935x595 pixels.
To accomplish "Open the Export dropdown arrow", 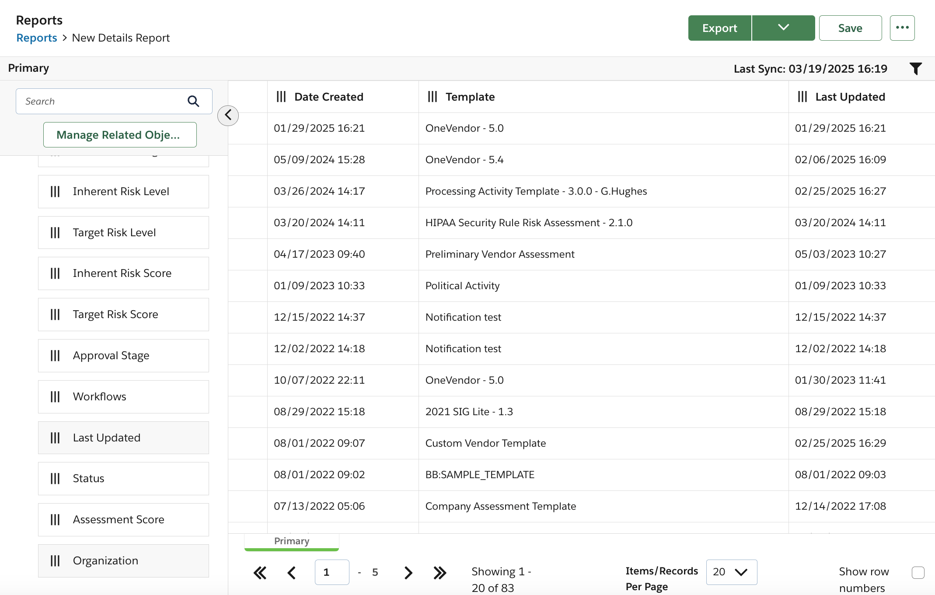I will tap(783, 28).
